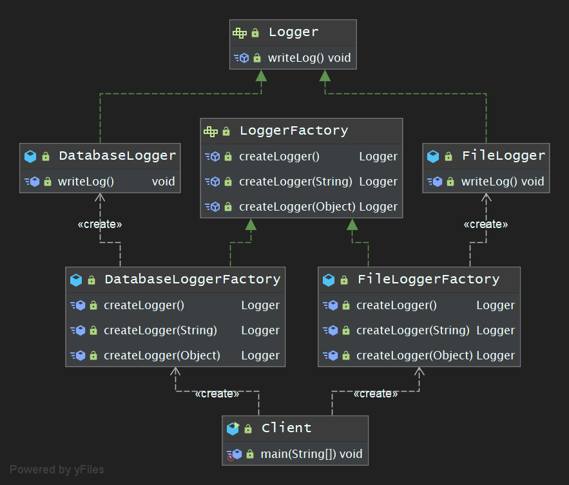Click the «create» label under FileLogger
This screenshot has width=569, height=485.
486,224
